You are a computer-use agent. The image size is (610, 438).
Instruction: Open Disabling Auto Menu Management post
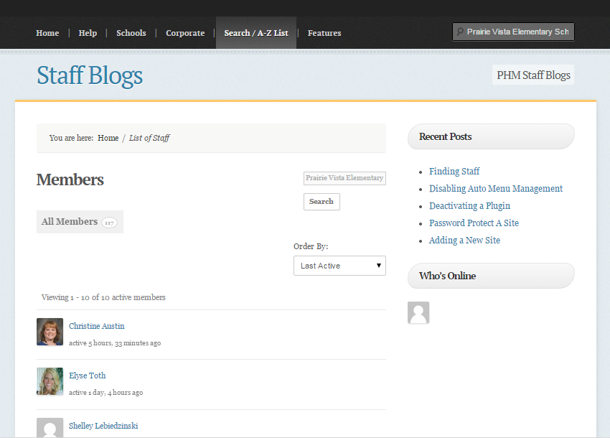click(496, 188)
